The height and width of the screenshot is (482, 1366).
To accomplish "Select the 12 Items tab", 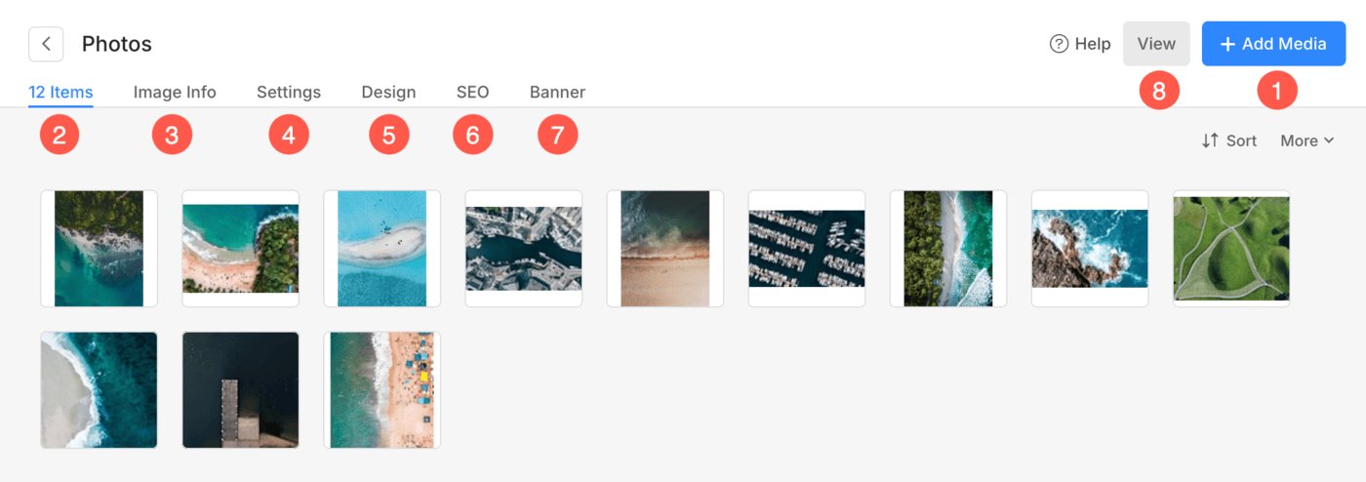I will 60,93.
